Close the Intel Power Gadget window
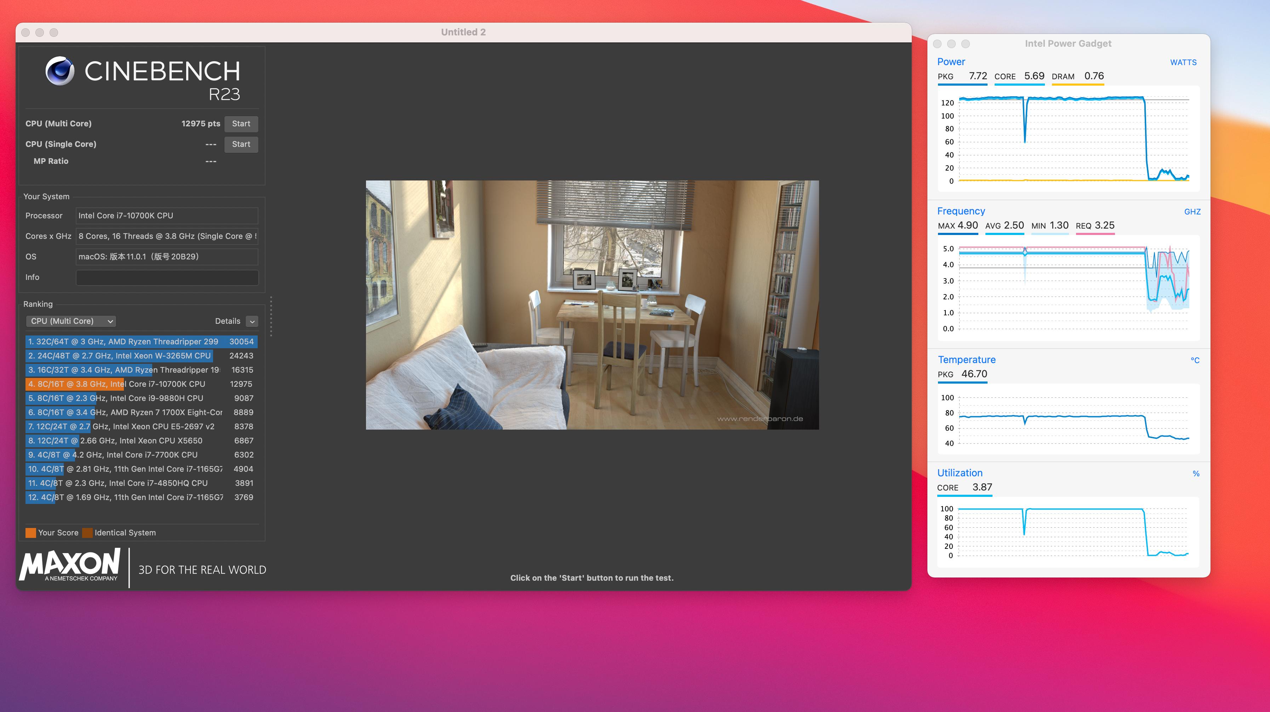The height and width of the screenshot is (712, 1270). [937, 44]
